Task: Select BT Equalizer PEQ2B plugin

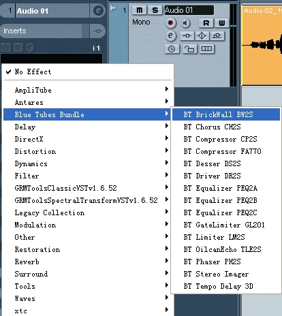Action: click(x=226, y=200)
